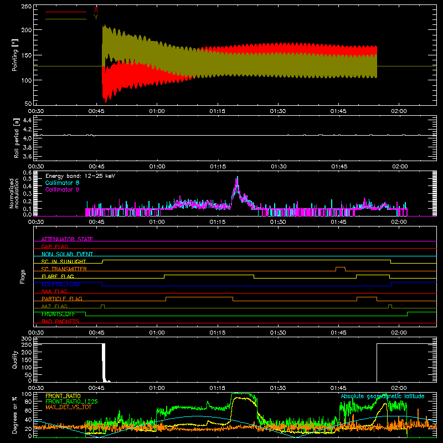Image resolution: width=443 pixels, height=443 pixels.
Task: Click the 4.4 tick on Roll period axis
Action: point(27,120)
